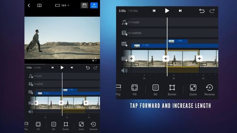Viewport: 237px width, 133px height.
Task: Add subtitle icon in enlarged panel
Action: point(124,33)
